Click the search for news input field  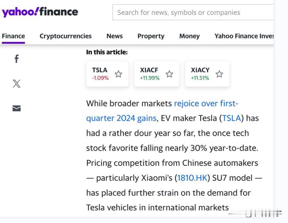193,12
